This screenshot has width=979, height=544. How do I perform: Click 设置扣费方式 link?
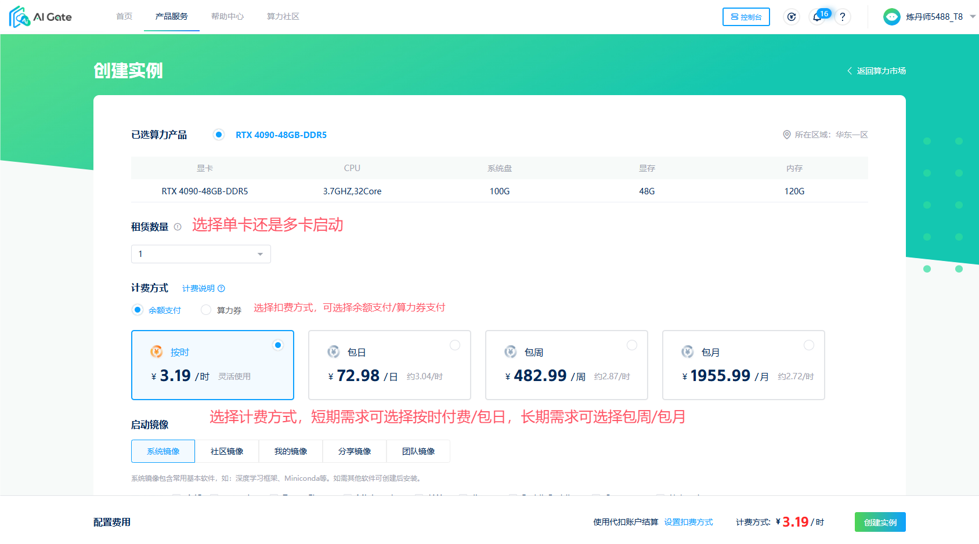689,522
